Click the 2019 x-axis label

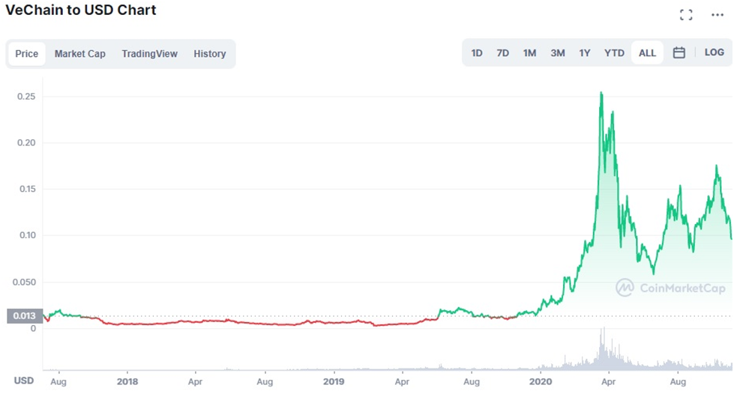334,381
